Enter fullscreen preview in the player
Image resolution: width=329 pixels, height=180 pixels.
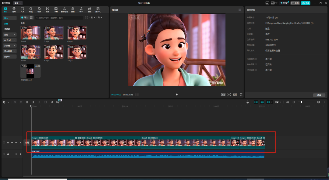tap(241, 95)
